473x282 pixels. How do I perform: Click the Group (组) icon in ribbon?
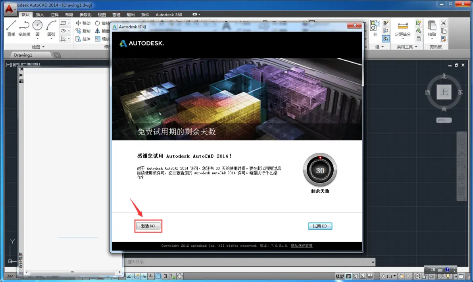coord(375,28)
